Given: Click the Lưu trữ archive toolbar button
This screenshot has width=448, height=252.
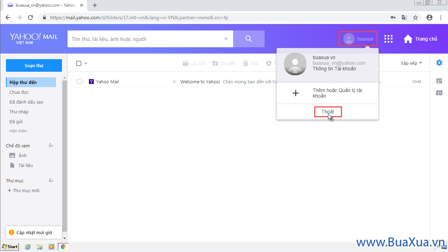Looking at the screenshot, I should [194, 63].
